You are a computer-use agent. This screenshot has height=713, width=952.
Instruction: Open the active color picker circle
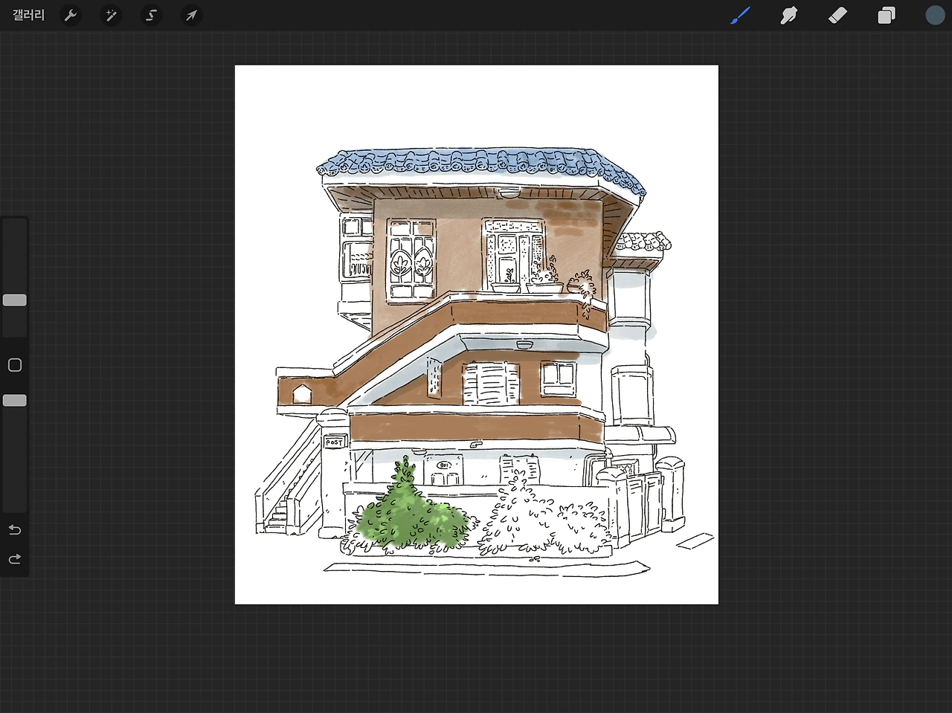[935, 15]
